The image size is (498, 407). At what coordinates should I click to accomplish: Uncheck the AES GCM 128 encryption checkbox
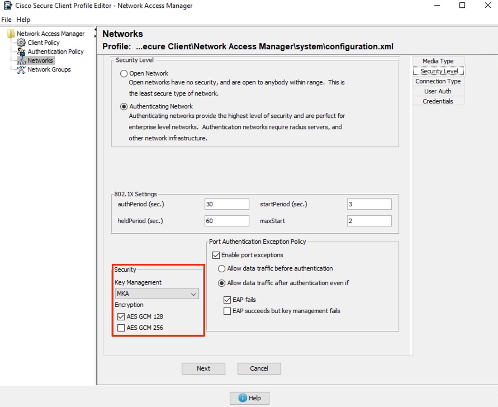121,316
